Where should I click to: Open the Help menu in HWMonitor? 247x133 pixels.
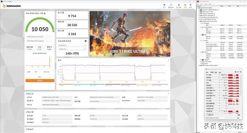click(x=210, y=4)
